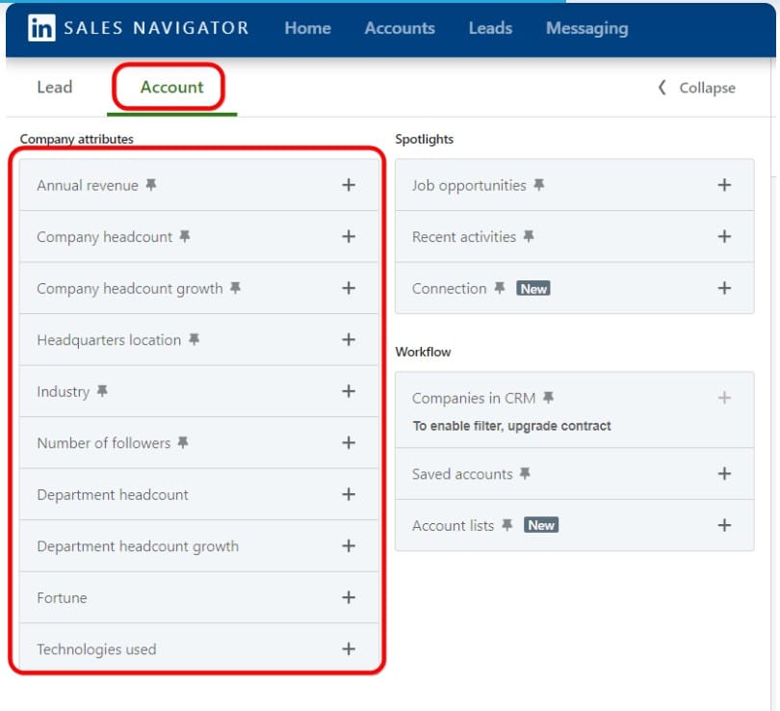780x711 pixels.
Task: Click New badge beside Connection
Action: point(533,289)
